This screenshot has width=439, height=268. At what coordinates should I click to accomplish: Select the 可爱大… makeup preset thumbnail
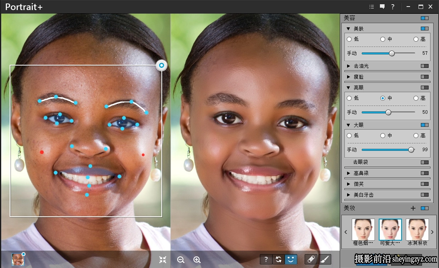pos(390,229)
